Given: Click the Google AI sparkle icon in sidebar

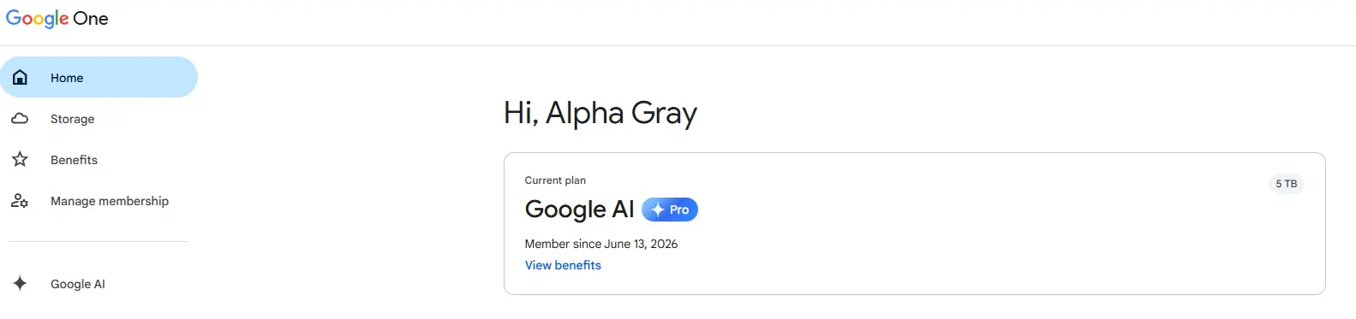Looking at the screenshot, I should tap(20, 284).
